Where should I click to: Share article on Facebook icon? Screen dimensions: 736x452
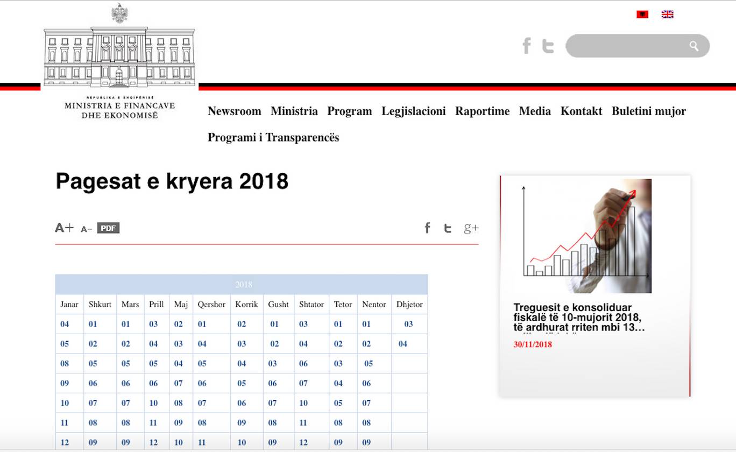(427, 228)
